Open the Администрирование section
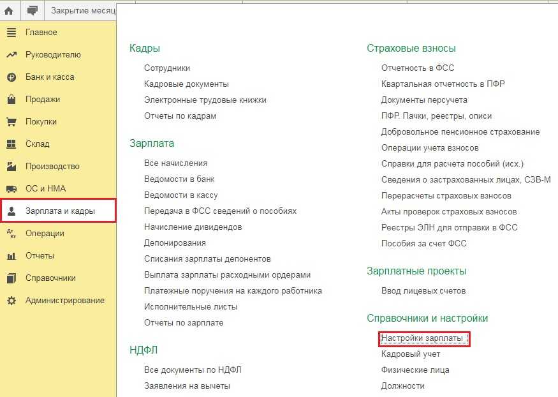This screenshot has height=397, width=558. pyautogui.click(x=65, y=301)
